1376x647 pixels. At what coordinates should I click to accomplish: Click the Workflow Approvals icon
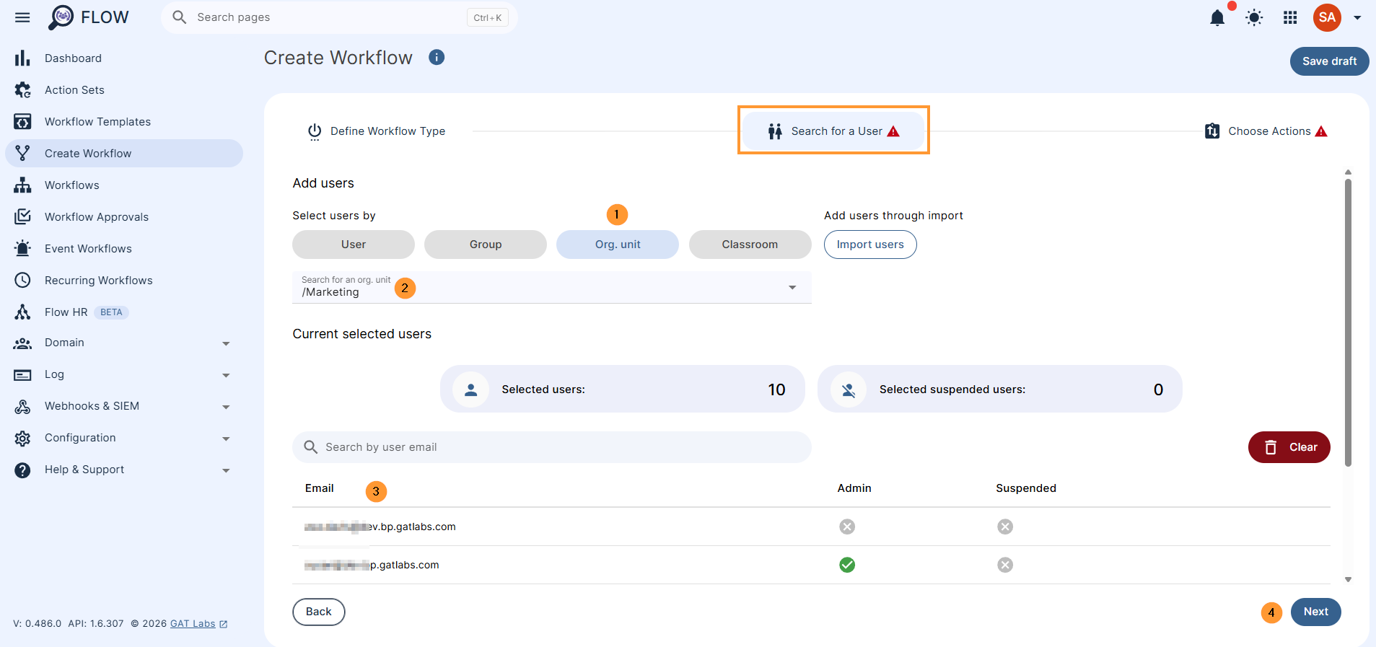coord(22,217)
